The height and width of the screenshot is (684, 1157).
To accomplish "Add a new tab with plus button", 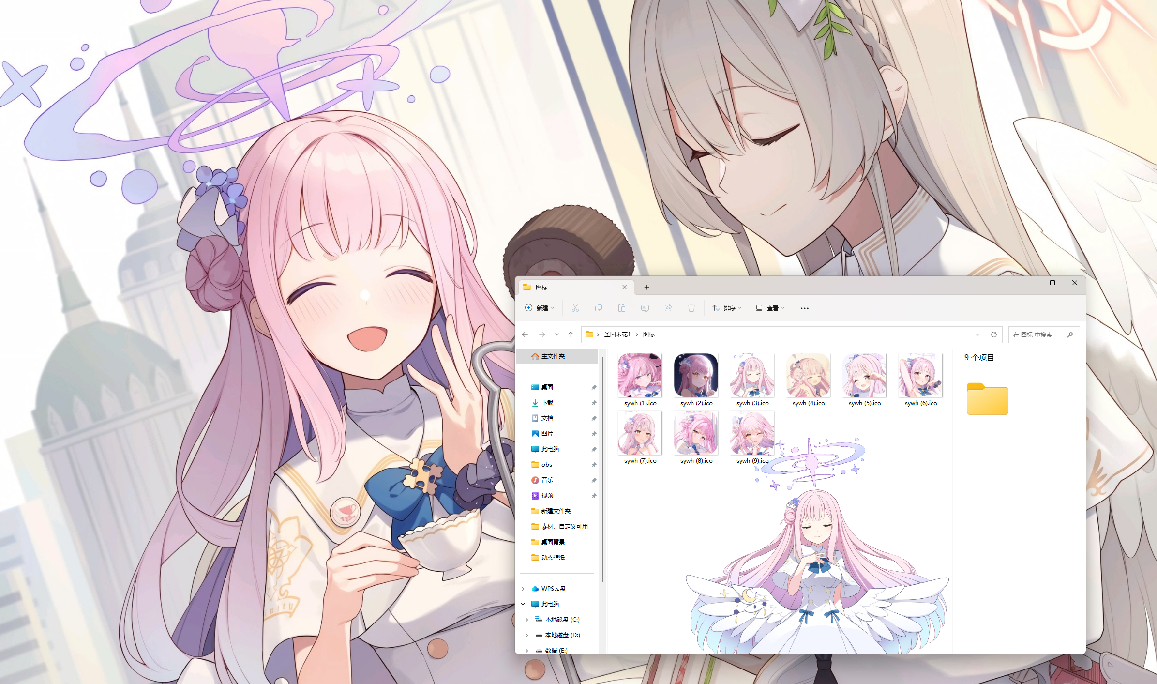I will coord(646,287).
